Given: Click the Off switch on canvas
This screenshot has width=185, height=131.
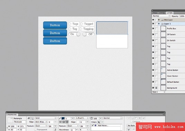Looking at the screenshot, I should click(x=89, y=34).
